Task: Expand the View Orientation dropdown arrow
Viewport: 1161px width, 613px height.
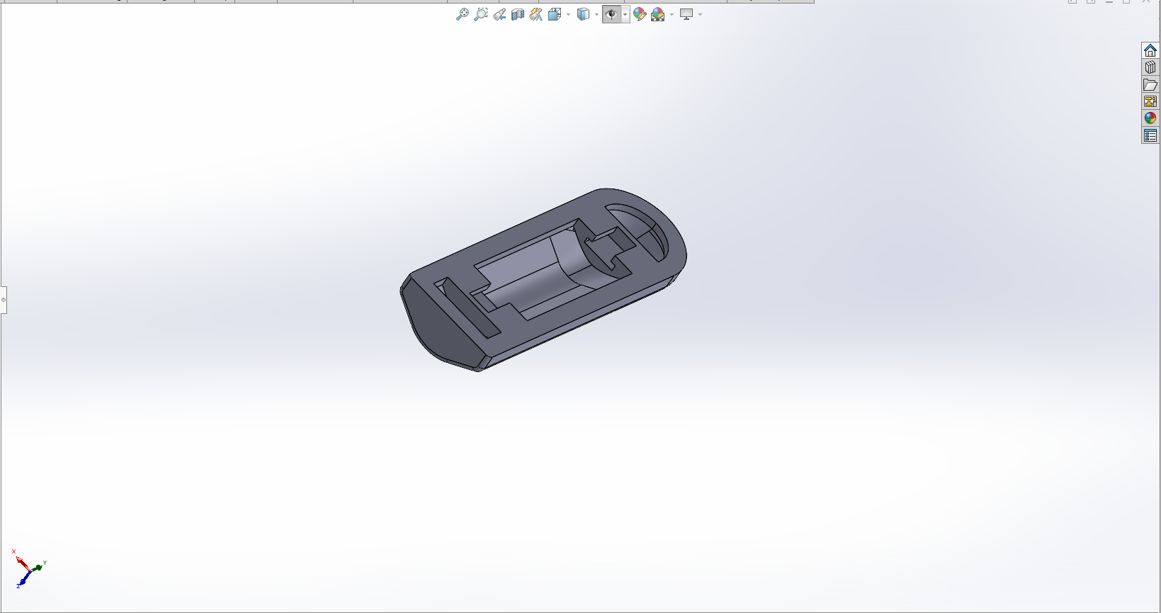Action: point(568,15)
